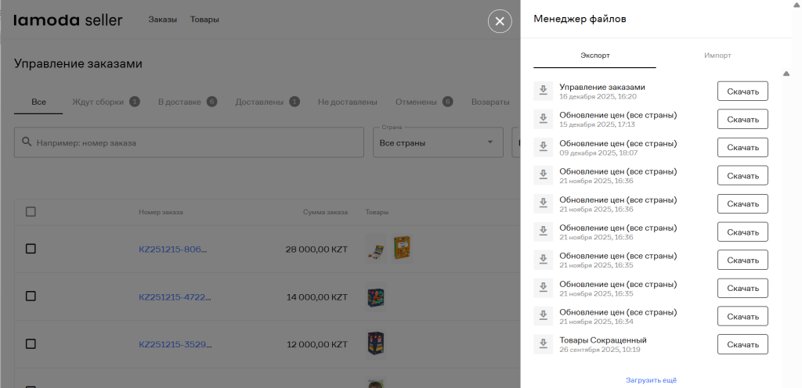Open the Товары menu in header
The image size is (802, 388).
(204, 20)
